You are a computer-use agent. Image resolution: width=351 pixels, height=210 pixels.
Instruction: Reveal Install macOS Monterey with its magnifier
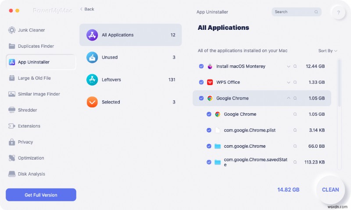pyautogui.click(x=295, y=66)
